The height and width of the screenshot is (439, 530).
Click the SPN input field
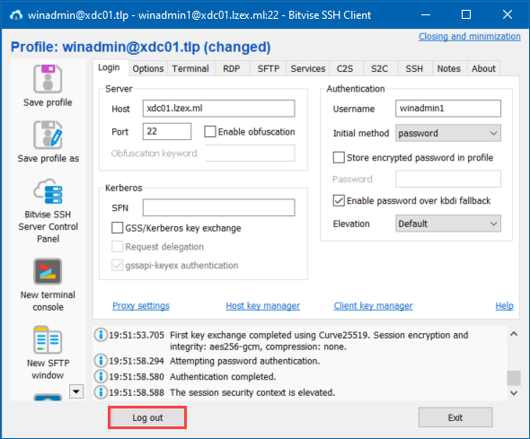[x=218, y=207]
